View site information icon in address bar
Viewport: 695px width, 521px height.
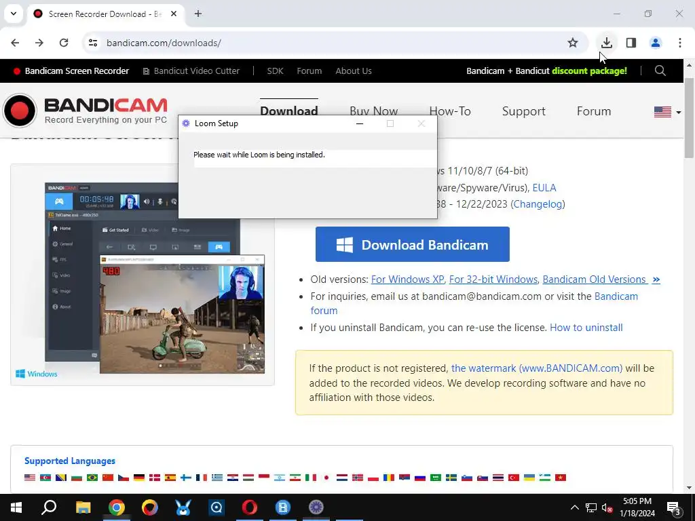click(93, 43)
